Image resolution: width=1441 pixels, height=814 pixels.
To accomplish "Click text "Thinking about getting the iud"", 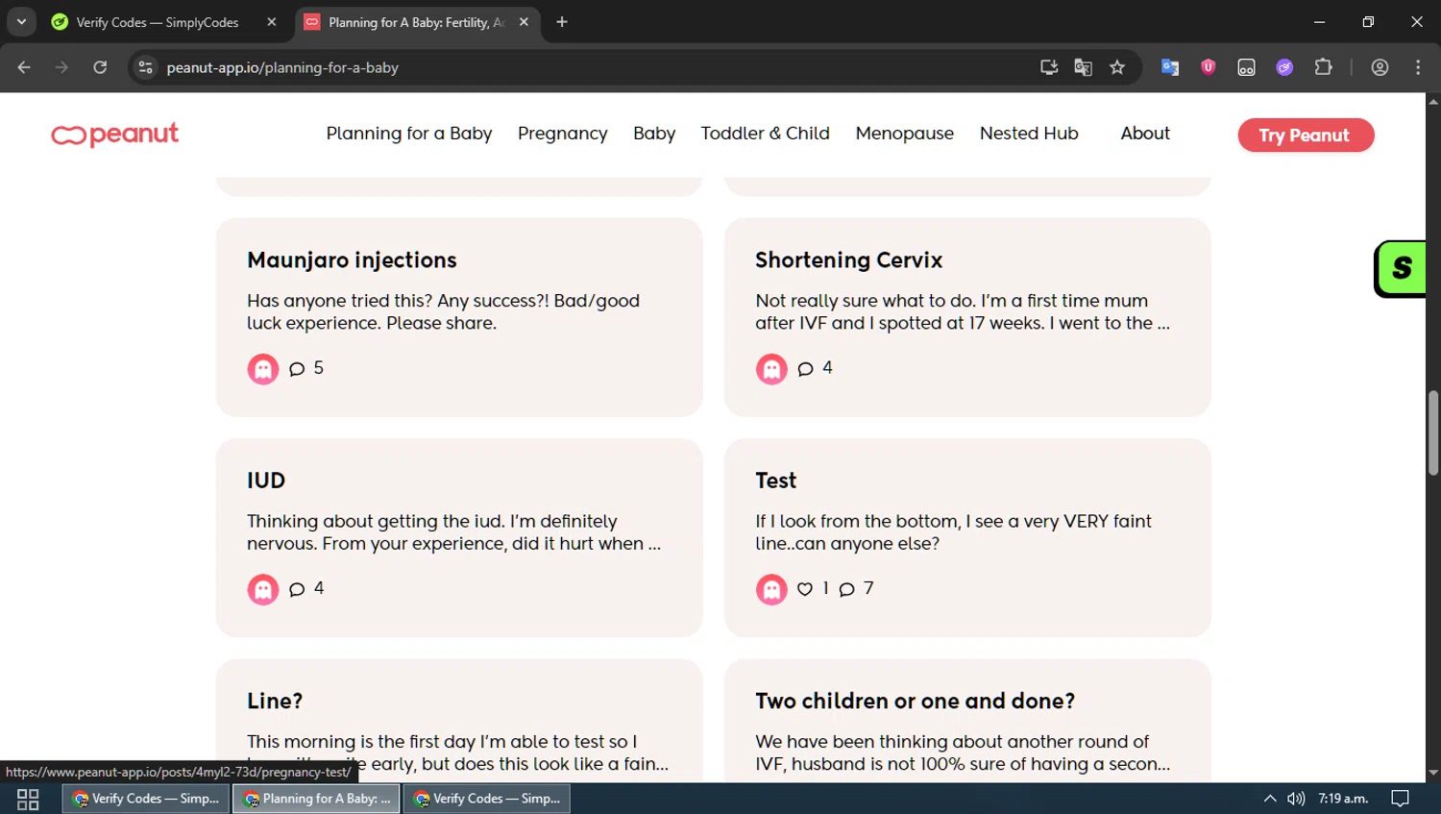I will coord(375,521).
